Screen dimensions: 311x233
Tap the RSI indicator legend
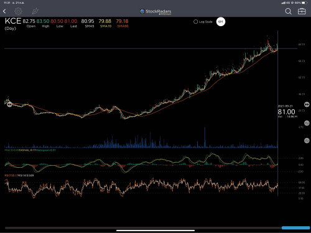pyautogui.click(x=19, y=175)
